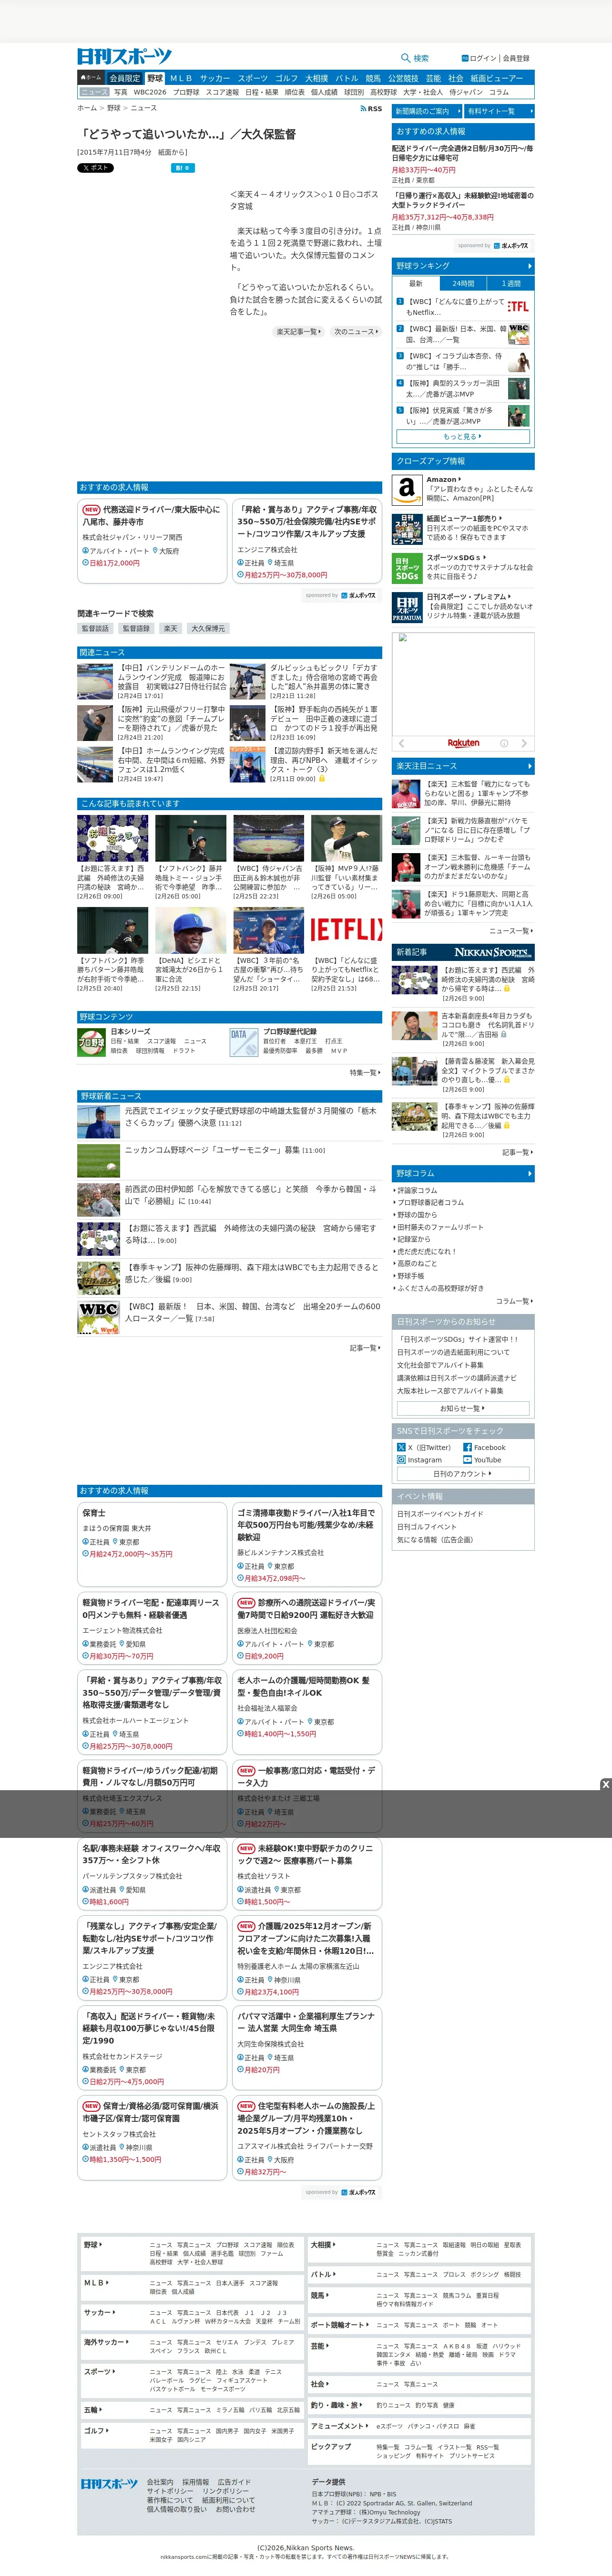Select the サッカー item in main navigation
Image resolution: width=612 pixels, height=2576 pixels.
pos(214,78)
